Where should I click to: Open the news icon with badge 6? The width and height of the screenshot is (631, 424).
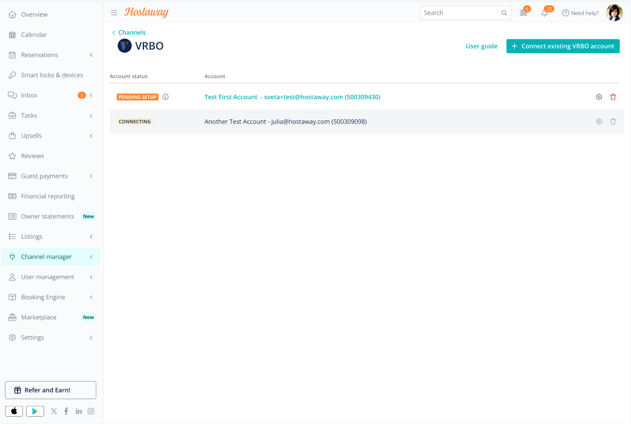[x=523, y=13]
